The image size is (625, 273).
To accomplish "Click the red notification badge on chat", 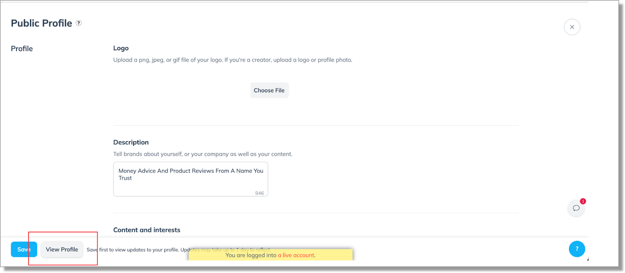I will click(583, 201).
